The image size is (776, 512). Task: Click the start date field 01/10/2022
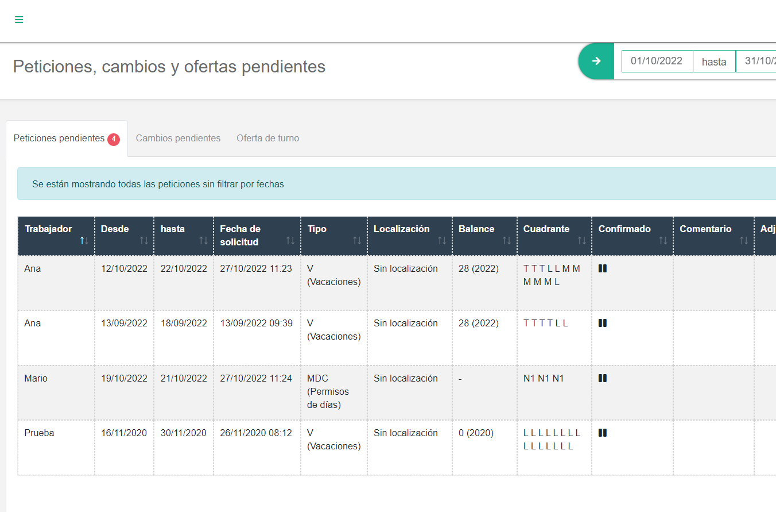657,61
